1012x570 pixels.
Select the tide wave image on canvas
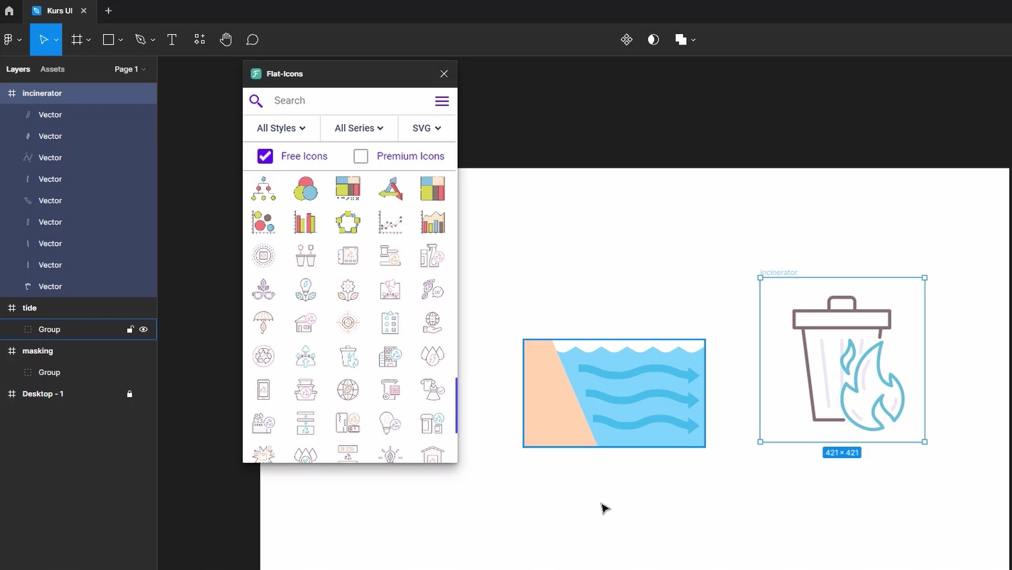[x=615, y=393]
